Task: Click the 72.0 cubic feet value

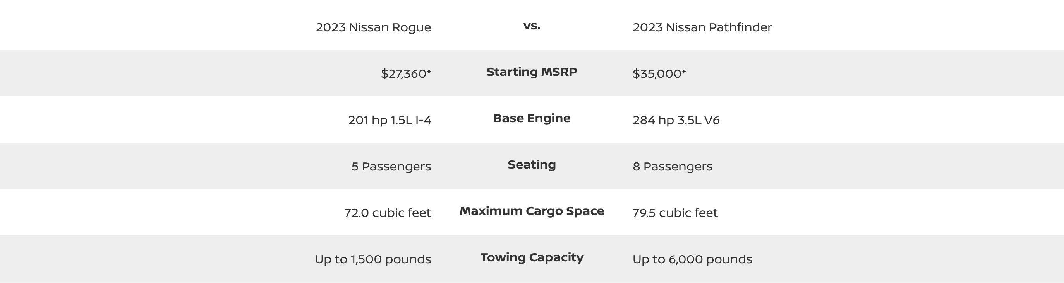Action: click(388, 213)
